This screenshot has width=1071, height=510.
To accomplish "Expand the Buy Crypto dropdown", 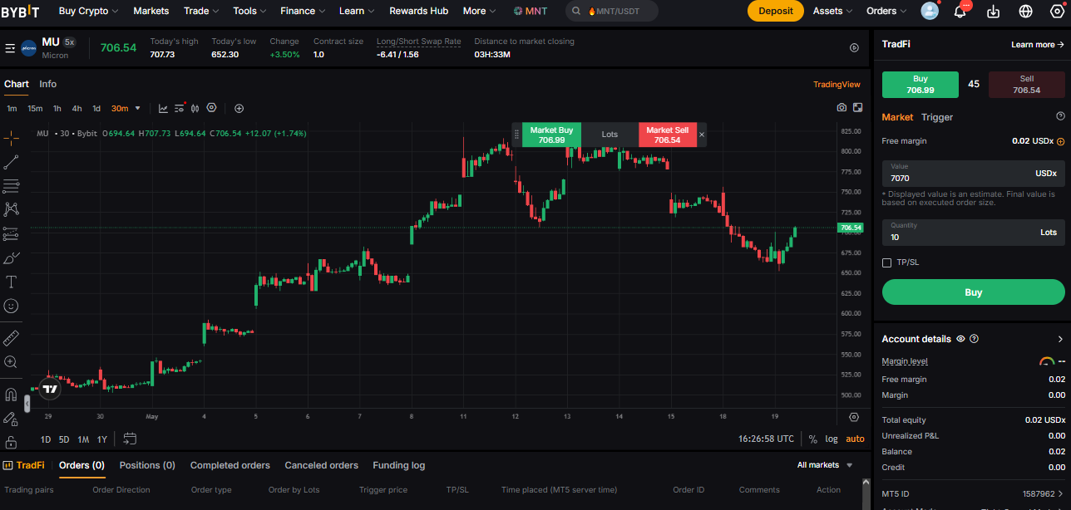I will (x=88, y=11).
